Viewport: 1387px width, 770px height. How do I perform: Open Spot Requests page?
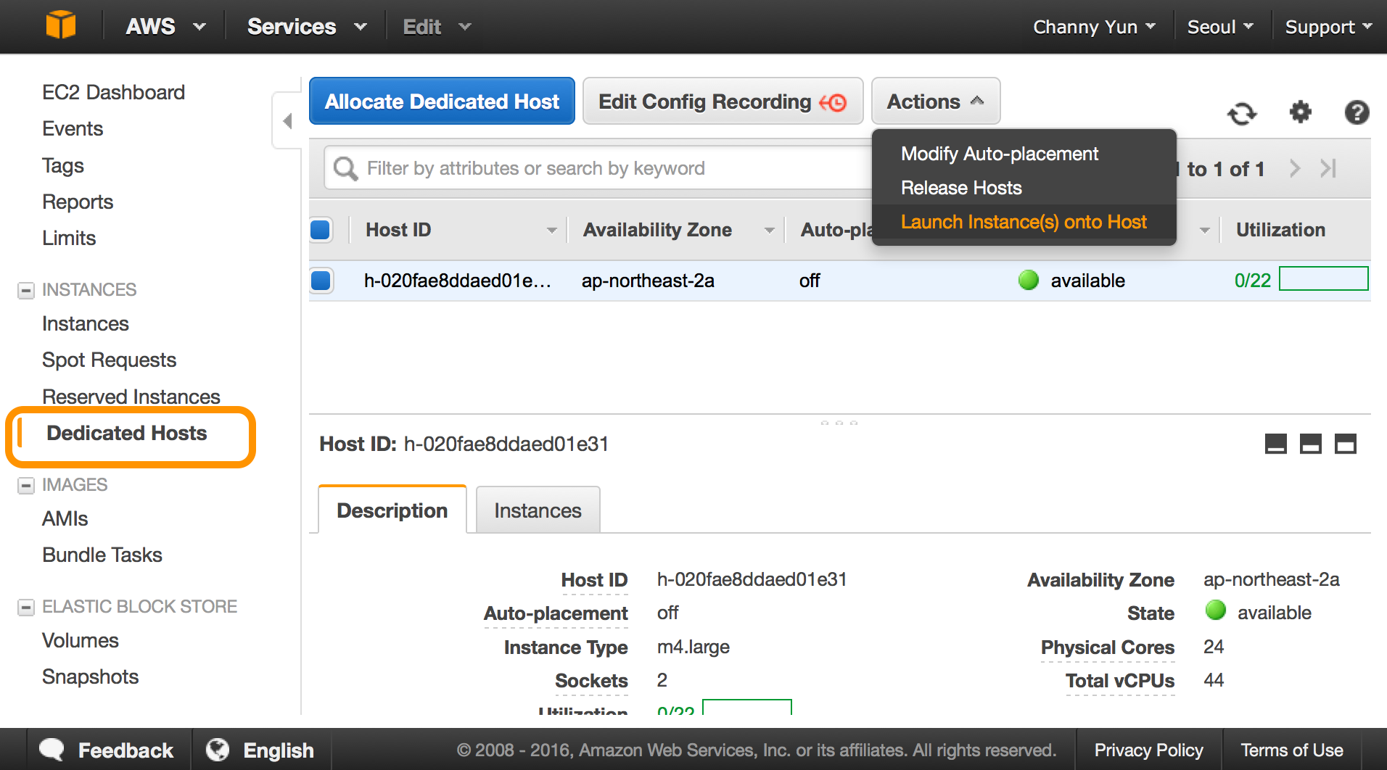109,360
